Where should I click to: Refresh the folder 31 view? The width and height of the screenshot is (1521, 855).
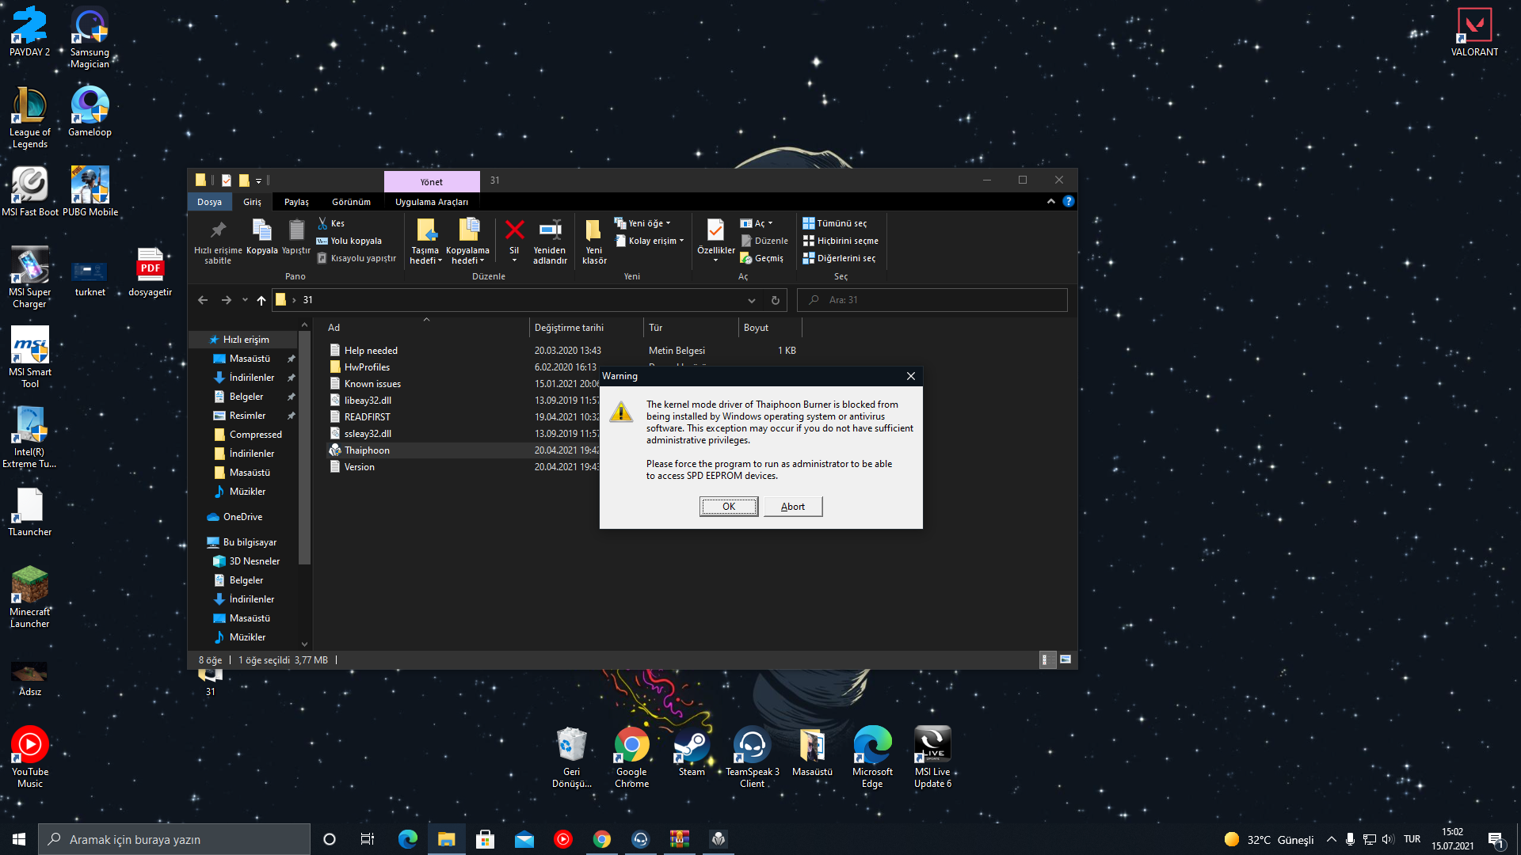coord(776,300)
